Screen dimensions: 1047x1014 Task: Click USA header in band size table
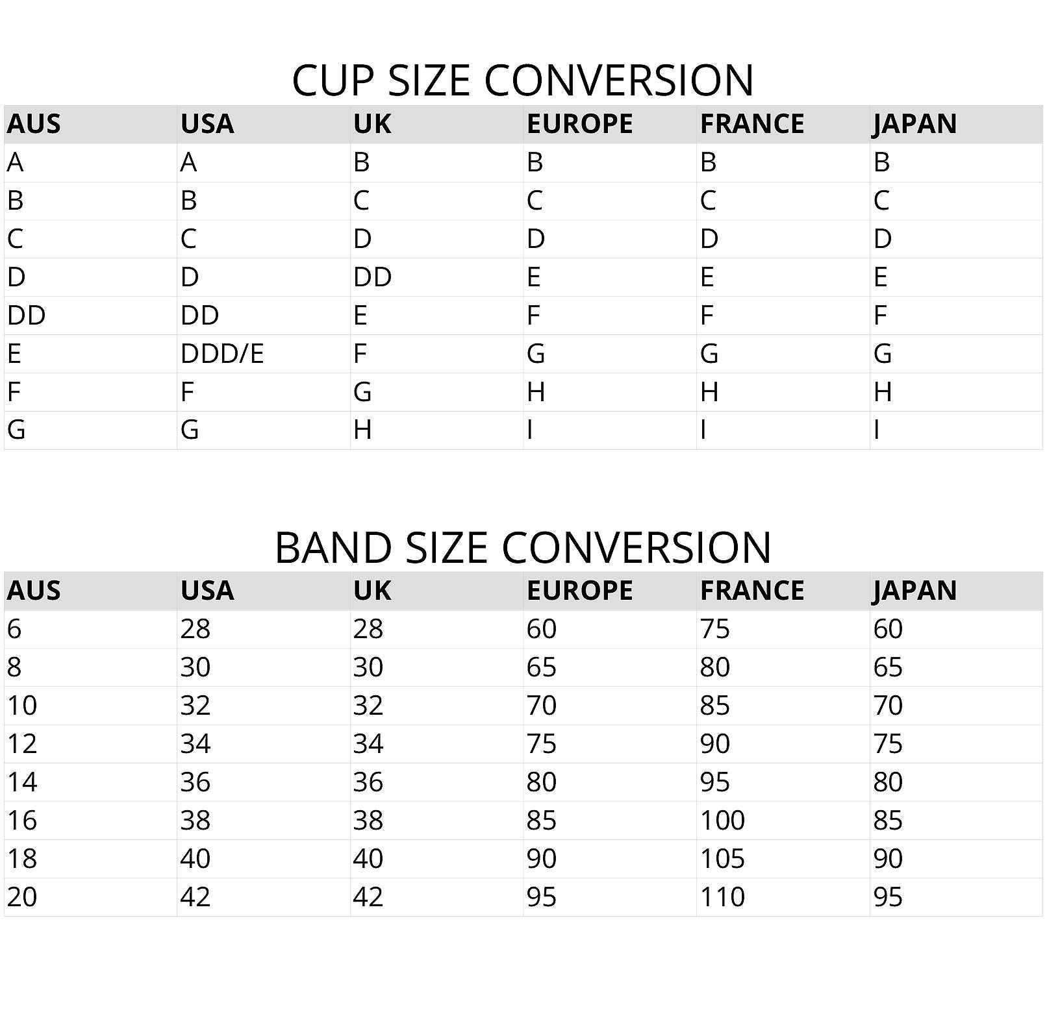(x=207, y=591)
